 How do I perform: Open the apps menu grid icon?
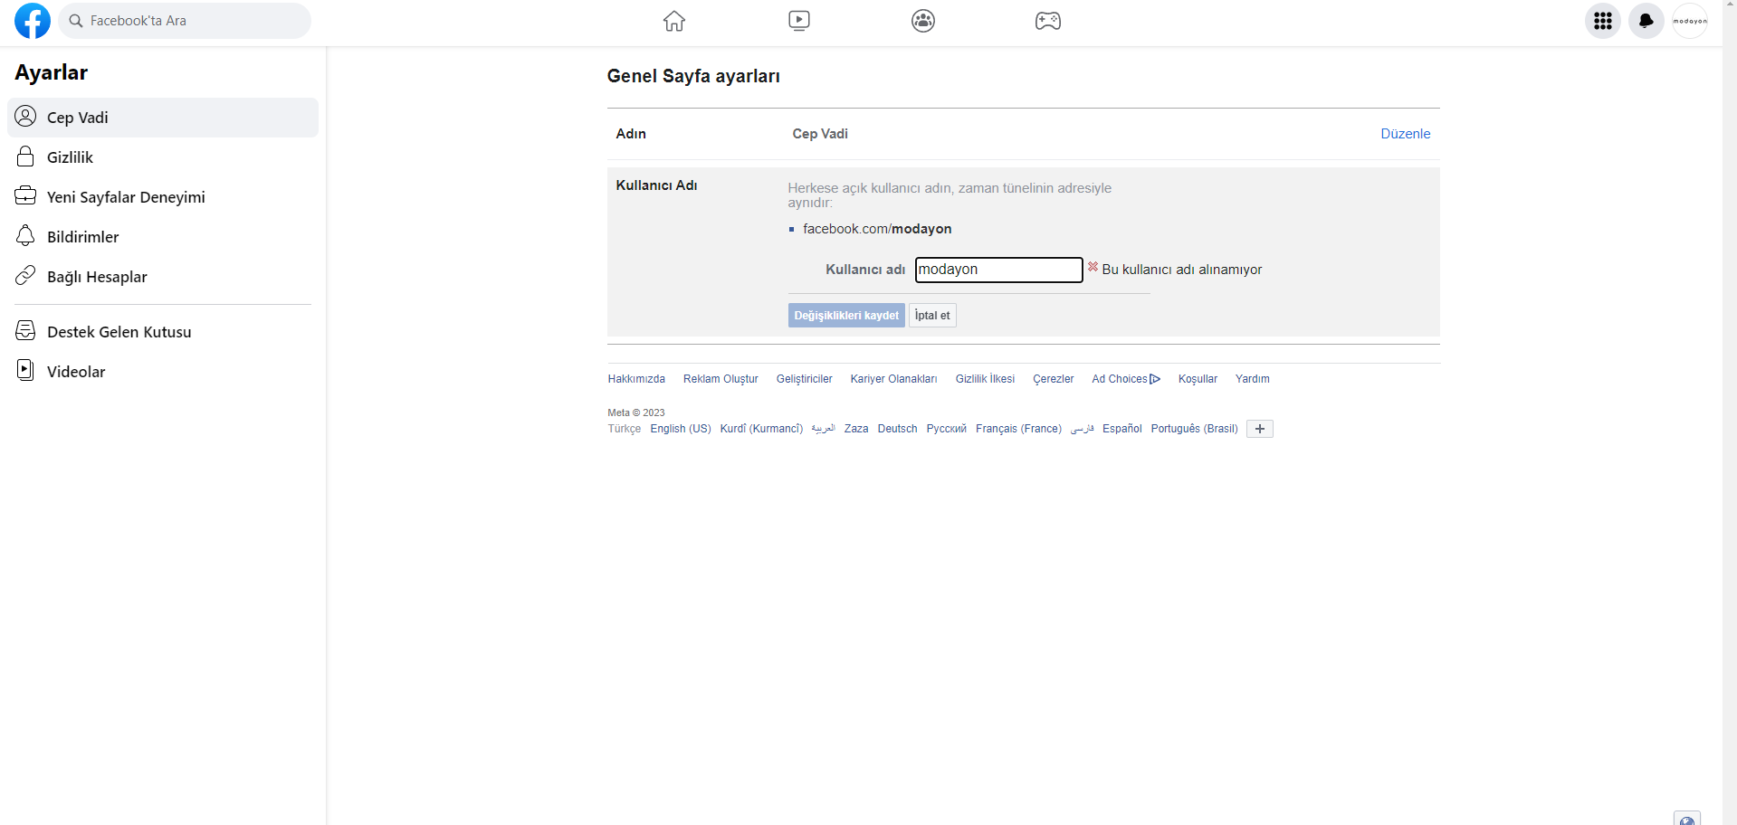(1602, 21)
